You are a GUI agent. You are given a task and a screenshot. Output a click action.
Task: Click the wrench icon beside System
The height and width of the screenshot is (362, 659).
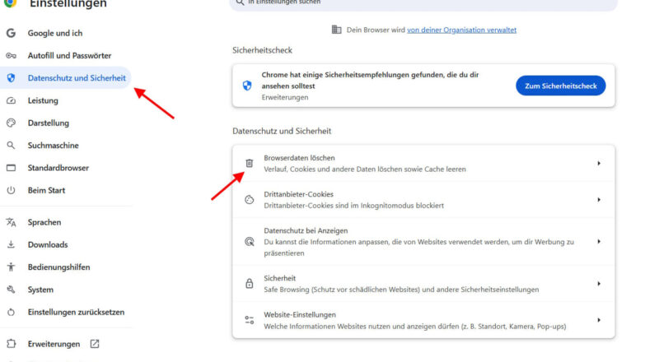[x=11, y=290]
